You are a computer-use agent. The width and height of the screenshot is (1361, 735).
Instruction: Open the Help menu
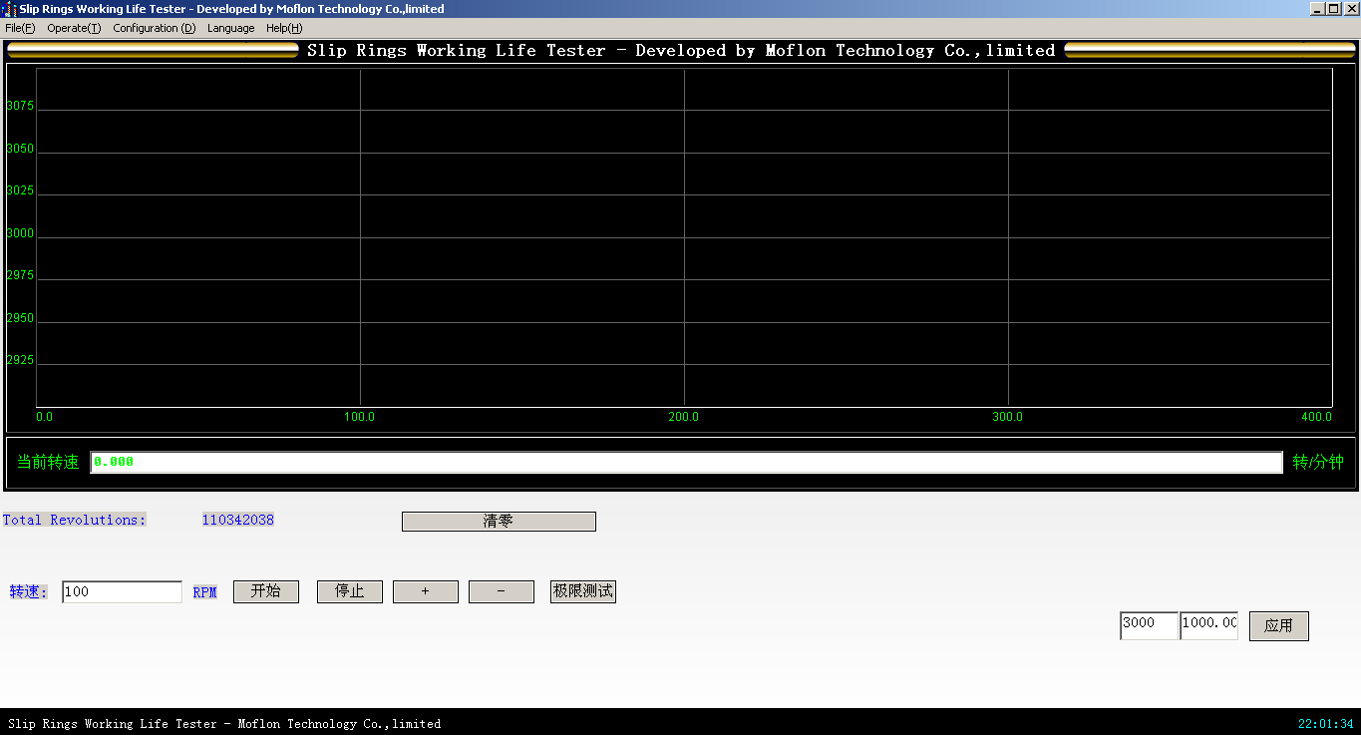[x=284, y=28]
